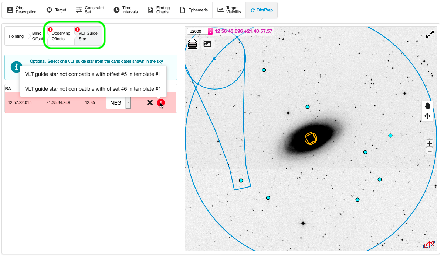Click the Aladin logo in bottom corner
The height and width of the screenshot is (259, 444).
pyautogui.click(x=428, y=244)
